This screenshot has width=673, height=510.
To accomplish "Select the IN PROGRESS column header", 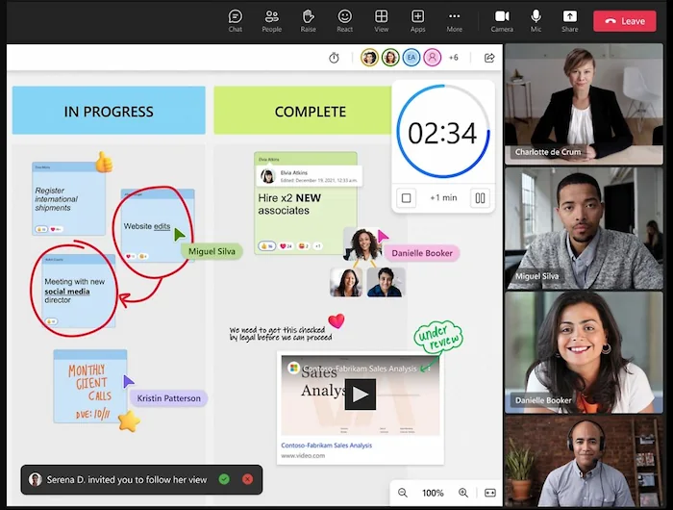I will coord(109,111).
